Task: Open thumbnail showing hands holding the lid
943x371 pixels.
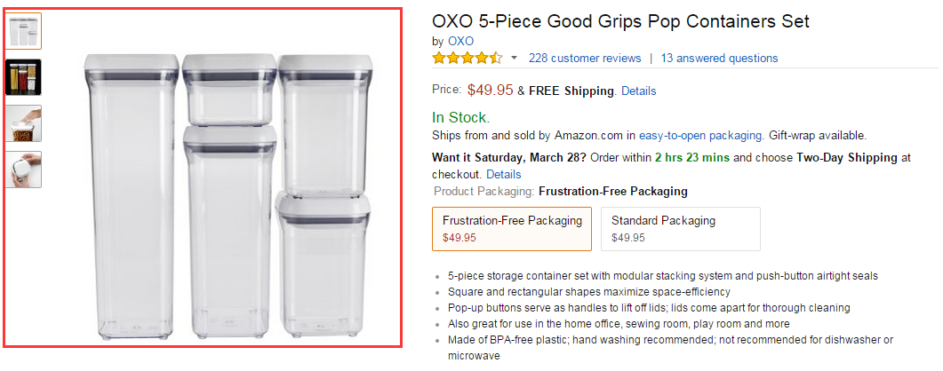Action: tap(23, 169)
